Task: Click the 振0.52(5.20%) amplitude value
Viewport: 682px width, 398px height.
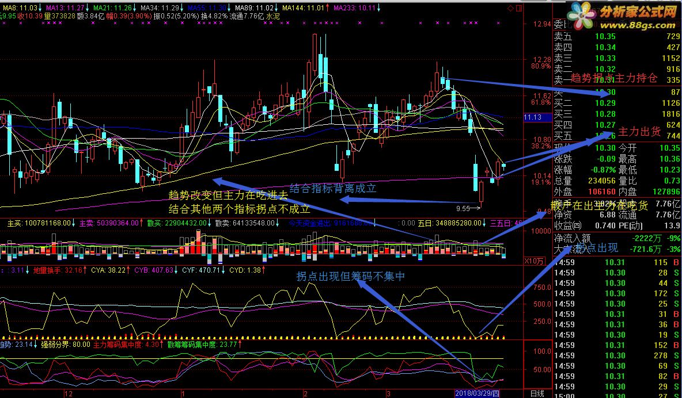Action: point(176,16)
